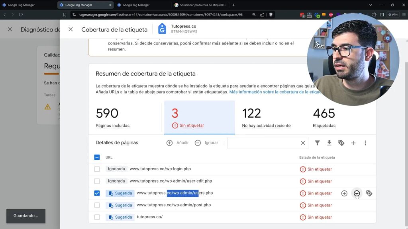This screenshot has height=229, width=408.
Task: Add the users.php row with plus icon
Action: pyautogui.click(x=344, y=193)
